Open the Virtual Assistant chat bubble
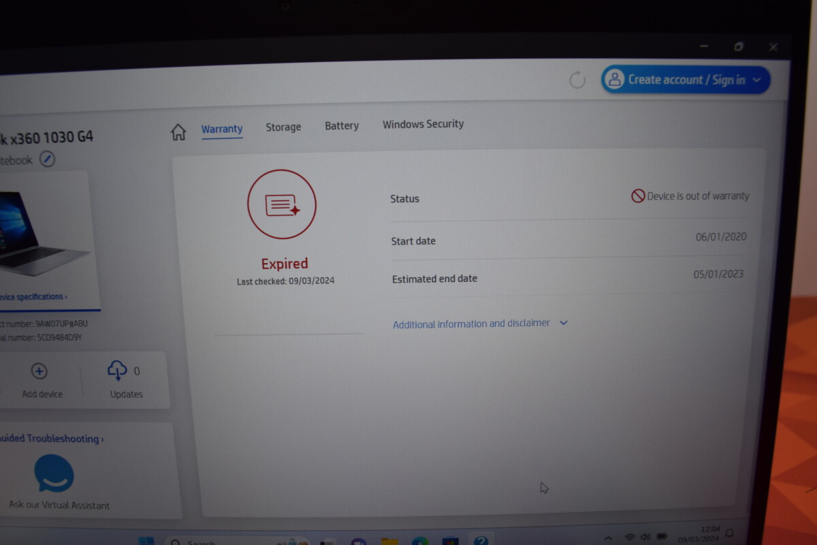Image resolution: width=817 pixels, height=545 pixels. [54, 473]
